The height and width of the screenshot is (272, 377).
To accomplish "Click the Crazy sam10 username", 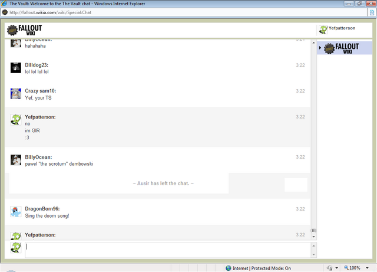I will (x=41, y=91).
